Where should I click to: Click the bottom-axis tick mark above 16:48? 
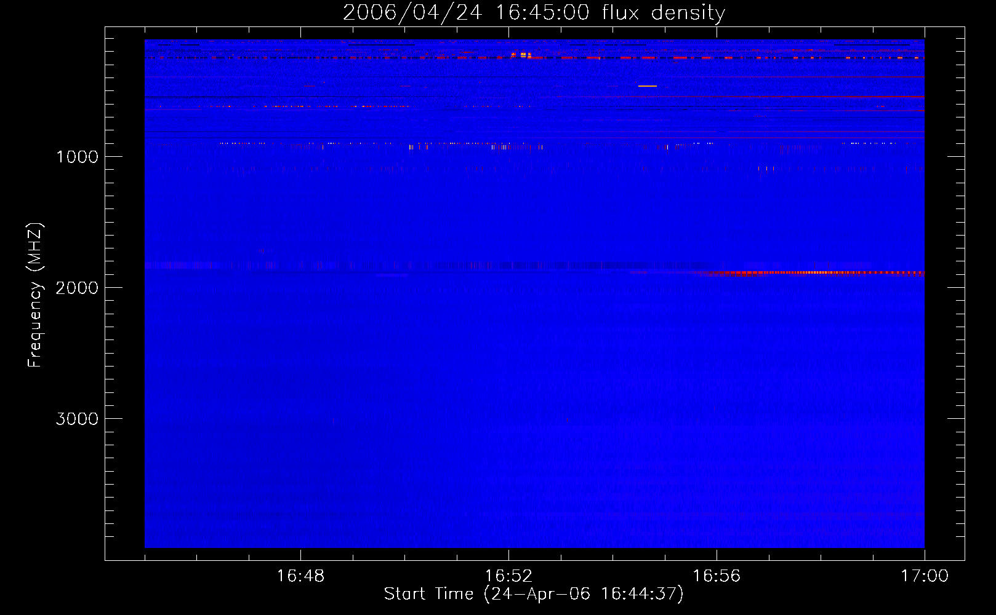click(300, 555)
